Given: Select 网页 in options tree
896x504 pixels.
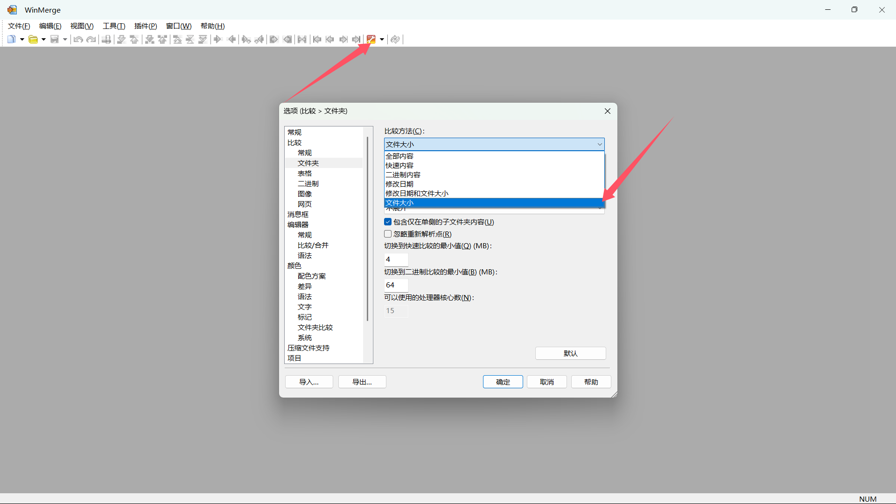Looking at the screenshot, I should 305,204.
